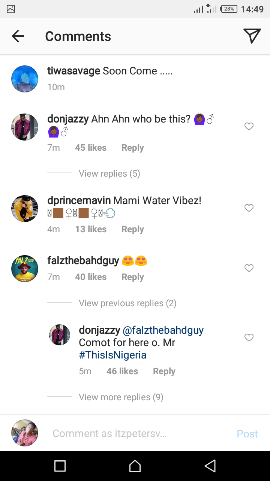
Task: Open falzthebahdguy's profile avatar
Action: tap(25, 268)
